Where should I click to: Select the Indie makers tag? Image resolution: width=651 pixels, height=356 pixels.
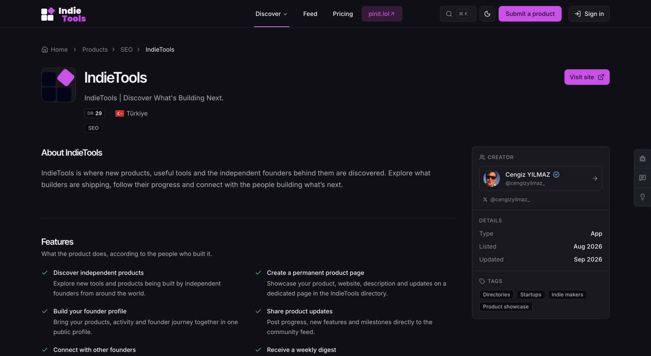567,294
